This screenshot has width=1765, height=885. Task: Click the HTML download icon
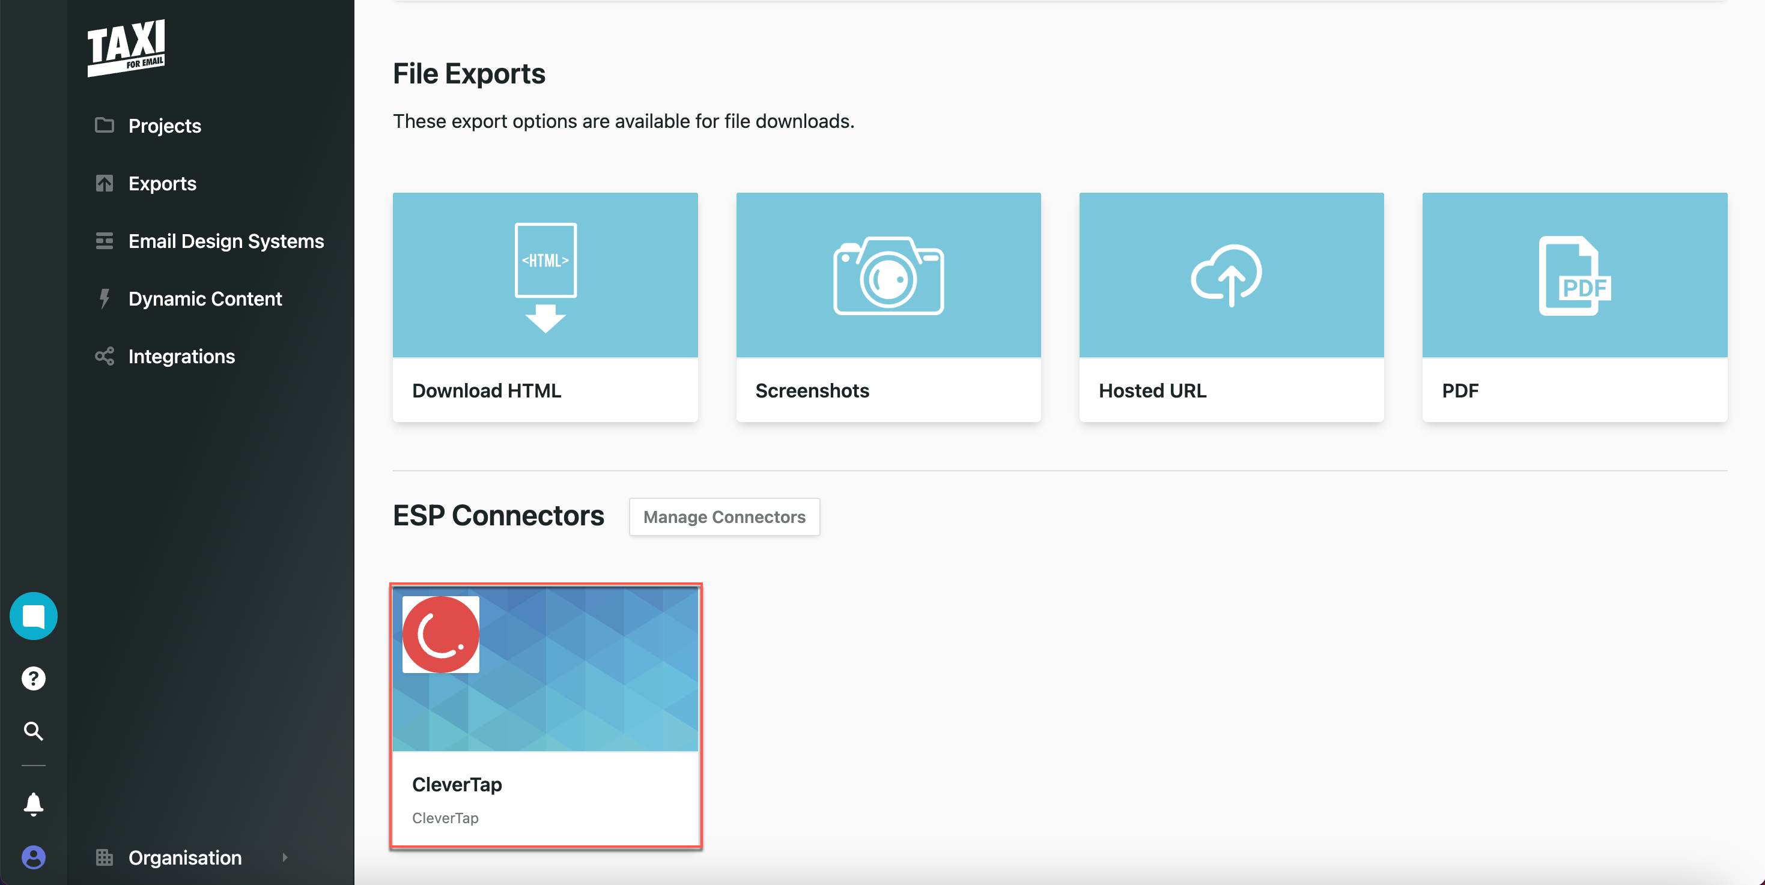click(545, 277)
